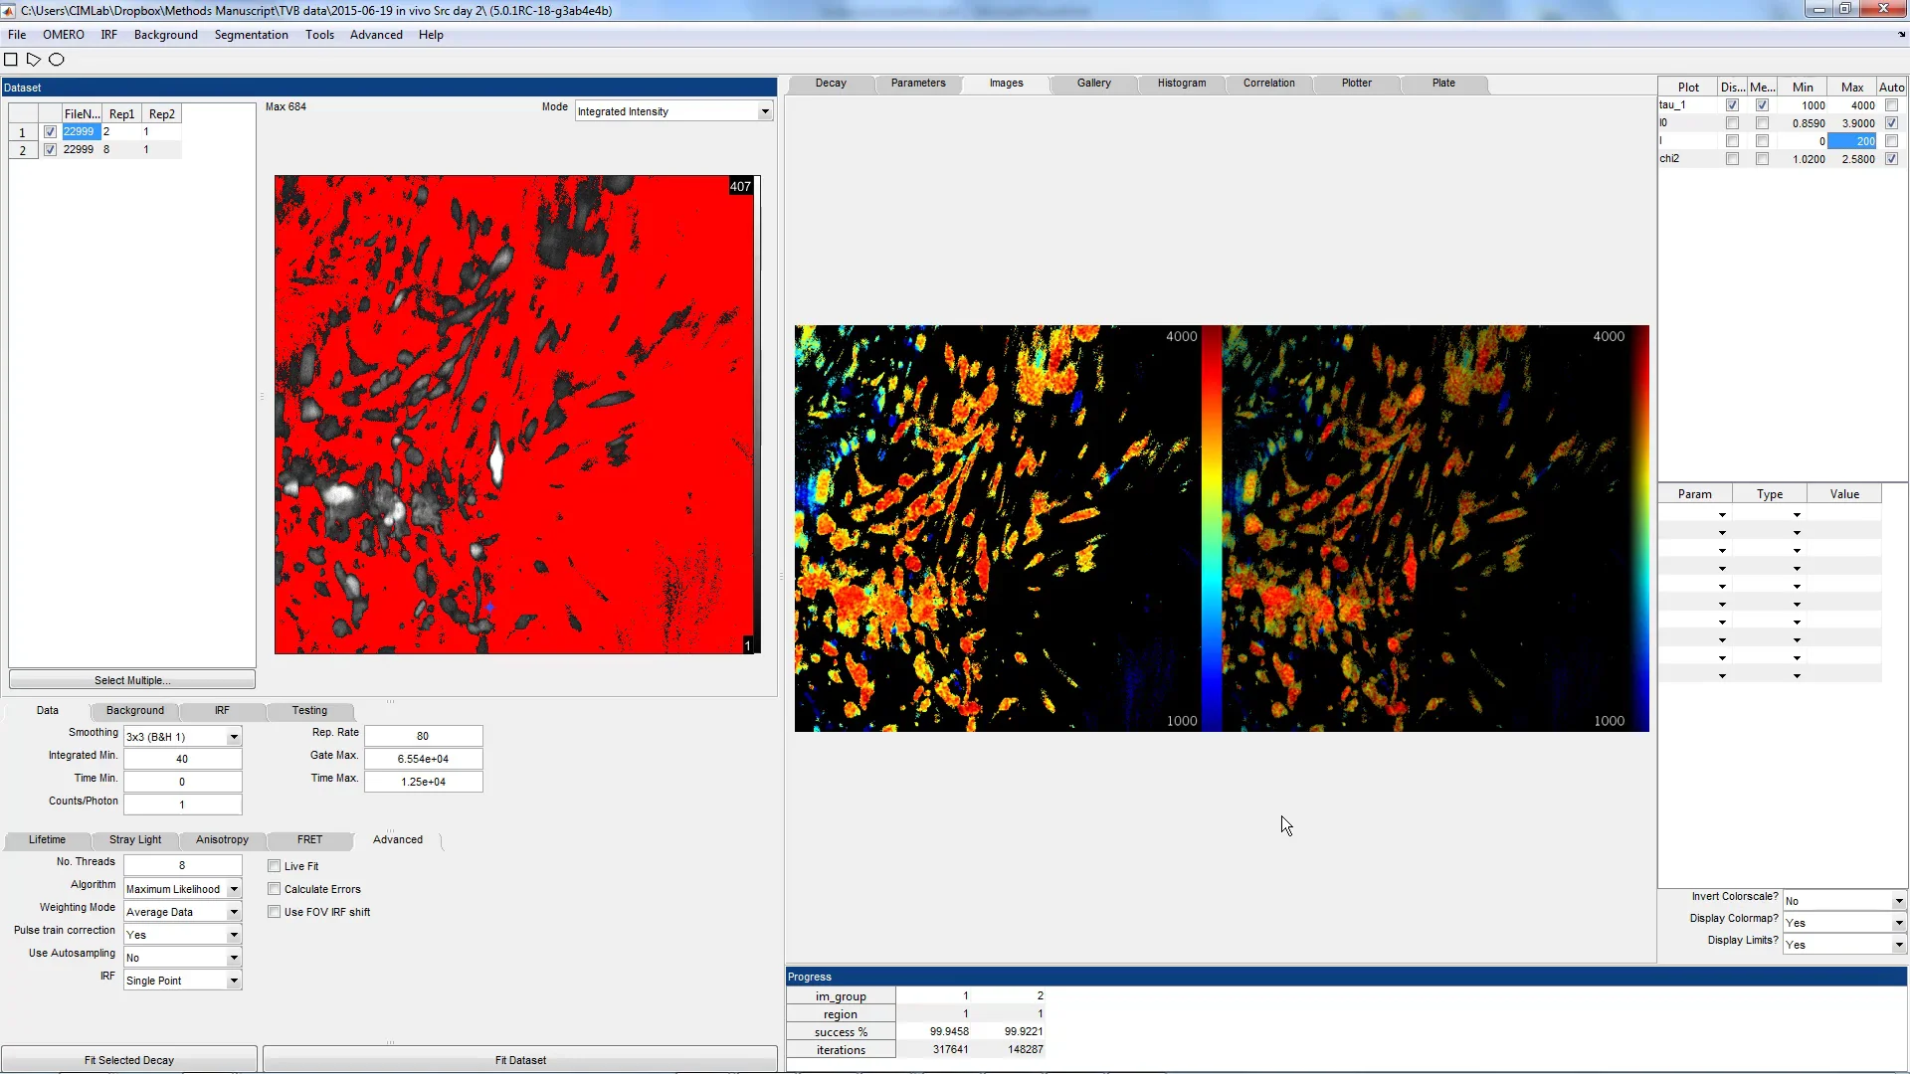The width and height of the screenshot is (1910, 1074).
Task: Check the Calculate Errors option
Action: pos(274,889)
